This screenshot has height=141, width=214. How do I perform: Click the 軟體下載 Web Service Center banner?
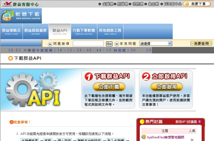(x=21, y=16)
